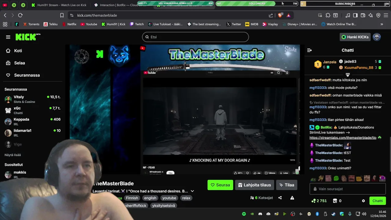Share the stream via share icon
The image size is (391, 220).
(x=280, y=198)
